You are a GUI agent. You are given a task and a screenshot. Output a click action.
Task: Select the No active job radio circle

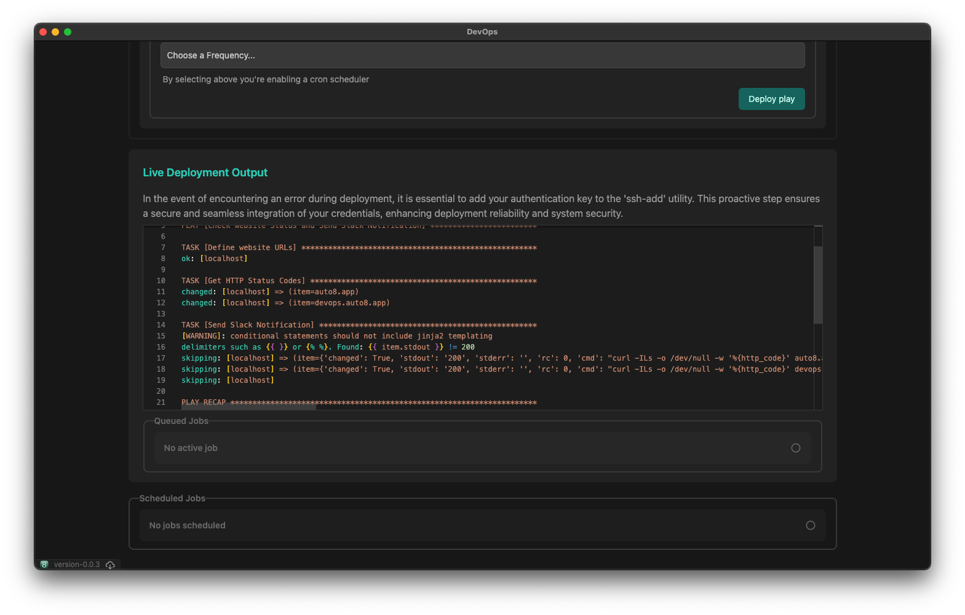coord(796,448)
